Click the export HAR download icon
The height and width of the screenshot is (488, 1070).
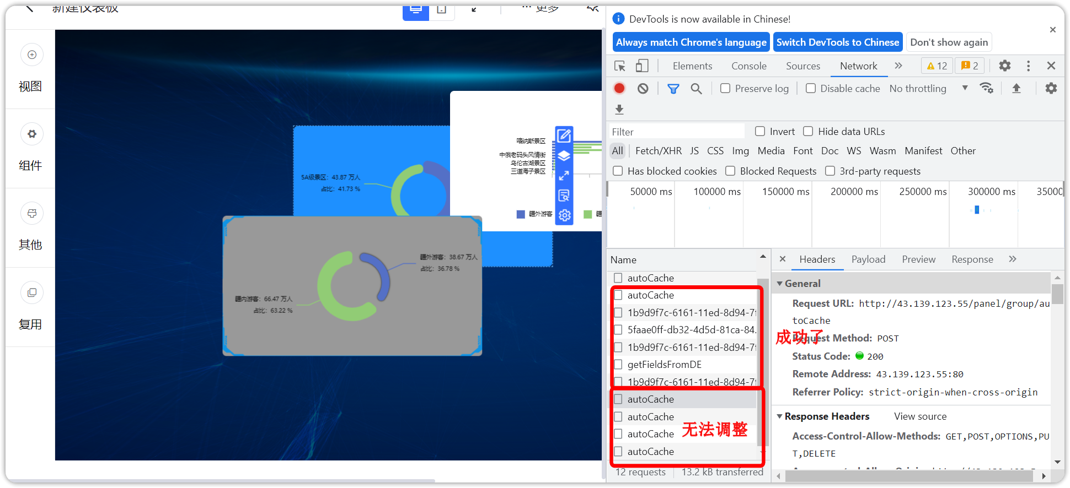(x=619, y=110)
